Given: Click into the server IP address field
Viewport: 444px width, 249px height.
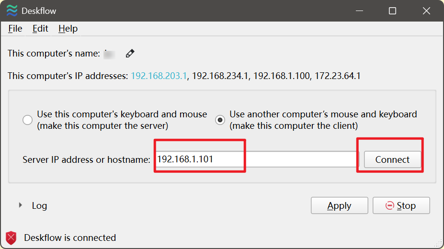Looking at the screenshot, I should (257, 159).
